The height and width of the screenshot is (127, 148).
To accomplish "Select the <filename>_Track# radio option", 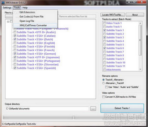I will [103, 83].
